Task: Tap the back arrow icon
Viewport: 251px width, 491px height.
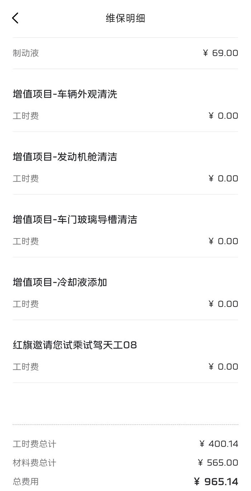Action: [x=15, y=18]
